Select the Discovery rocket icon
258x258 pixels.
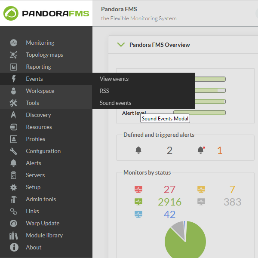click(x=13, y=115)
